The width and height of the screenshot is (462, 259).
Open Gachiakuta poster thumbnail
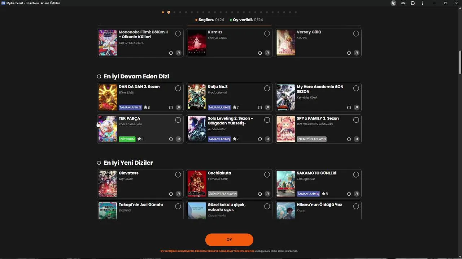tap(197, 184)
